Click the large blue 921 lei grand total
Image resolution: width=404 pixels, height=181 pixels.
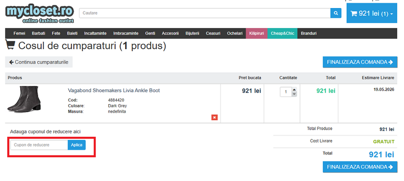382,154
